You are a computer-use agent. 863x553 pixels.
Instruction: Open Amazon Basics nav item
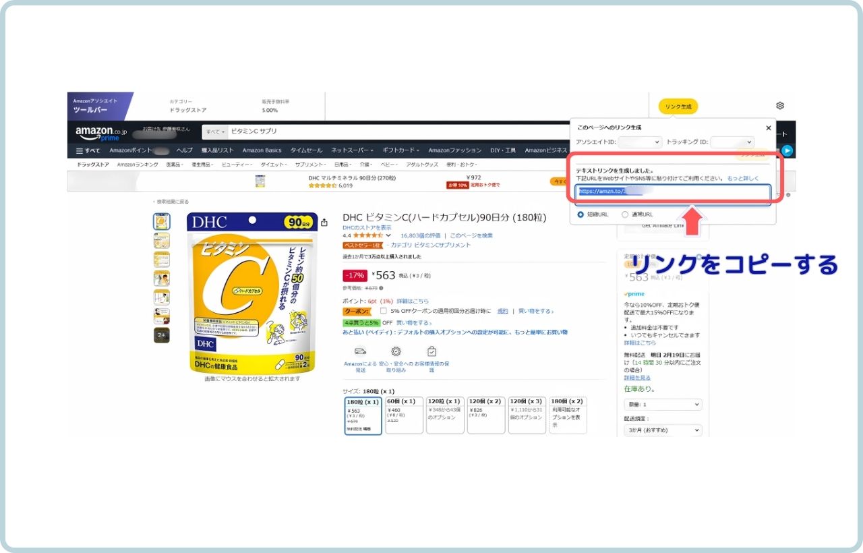[262, 150]
